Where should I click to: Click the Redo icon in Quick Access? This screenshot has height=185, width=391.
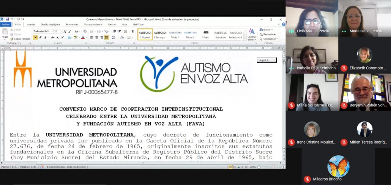(19, 19)
